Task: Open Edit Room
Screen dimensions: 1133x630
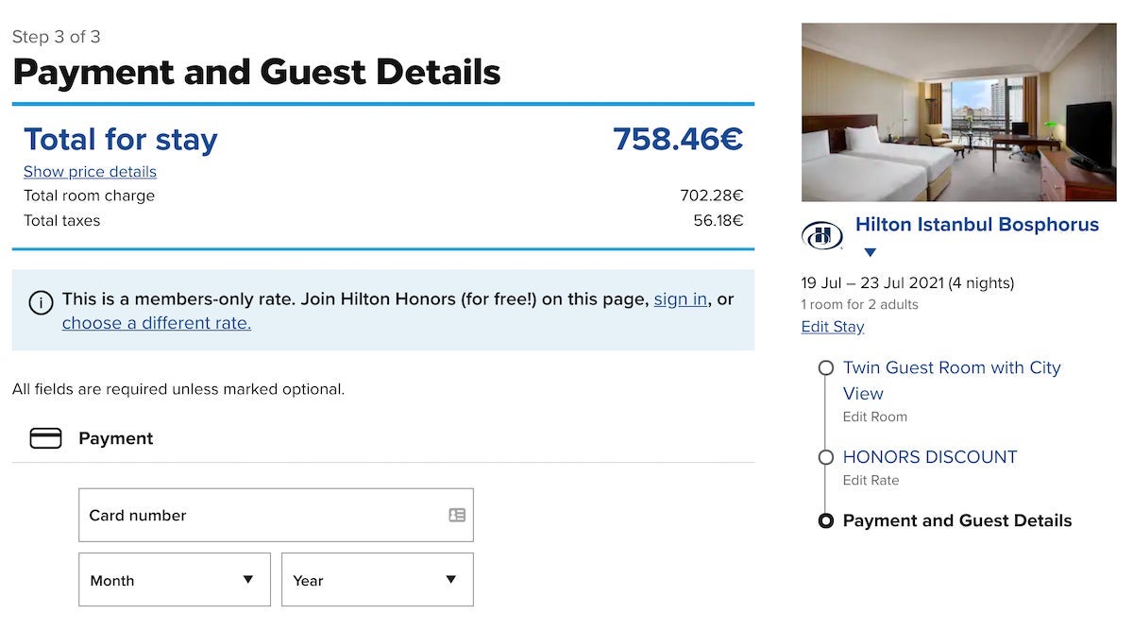Action: pos(875,417)
